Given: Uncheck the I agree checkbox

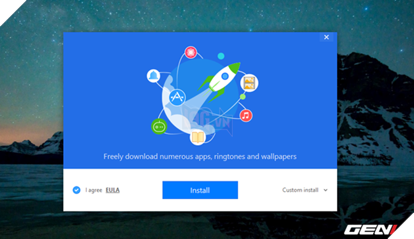Looking at the screenshot, I should point(77,190).
